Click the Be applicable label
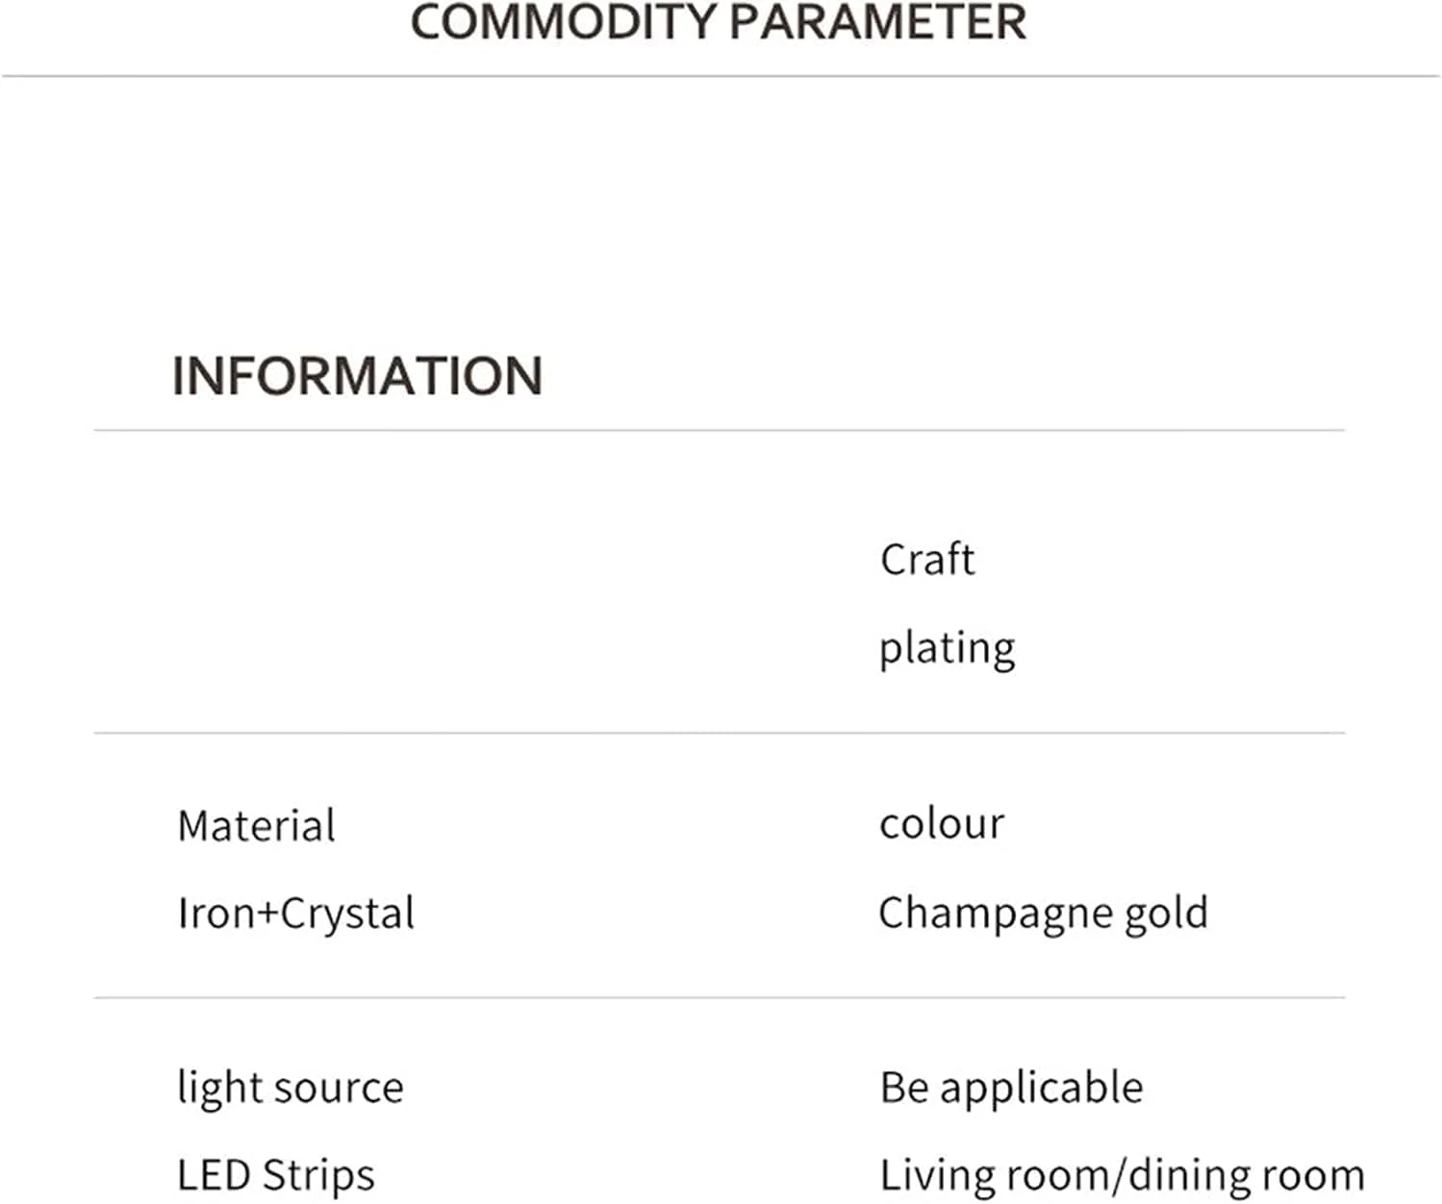Image resolution: width=1442 pixels, height=1204 pixels. 1011,1089
